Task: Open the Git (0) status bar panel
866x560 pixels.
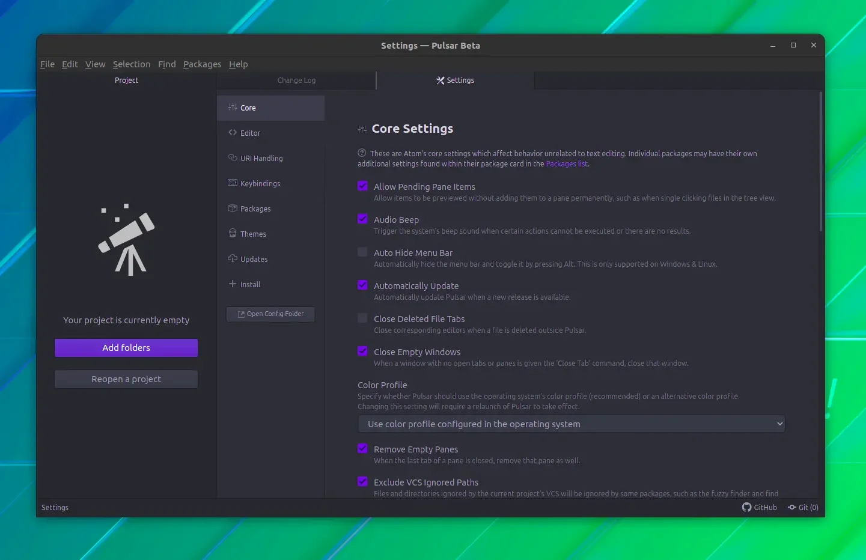Action: (x=803, y=508)
